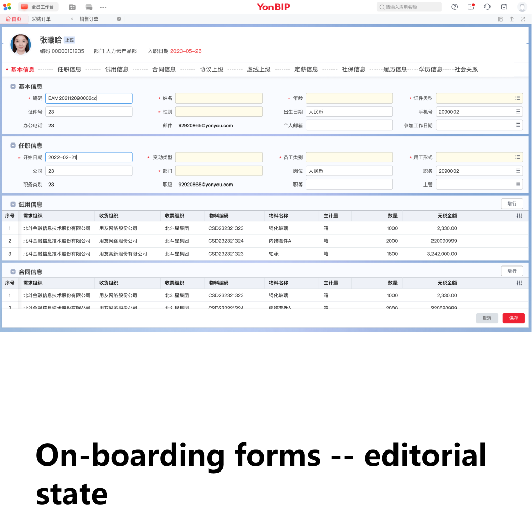
Task: Click the 姓名 required input field
Action: [219, 98]
